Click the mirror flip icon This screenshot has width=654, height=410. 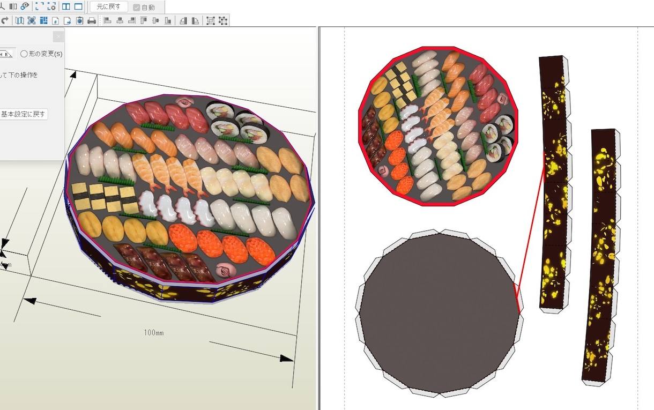[x=13, y=7]
